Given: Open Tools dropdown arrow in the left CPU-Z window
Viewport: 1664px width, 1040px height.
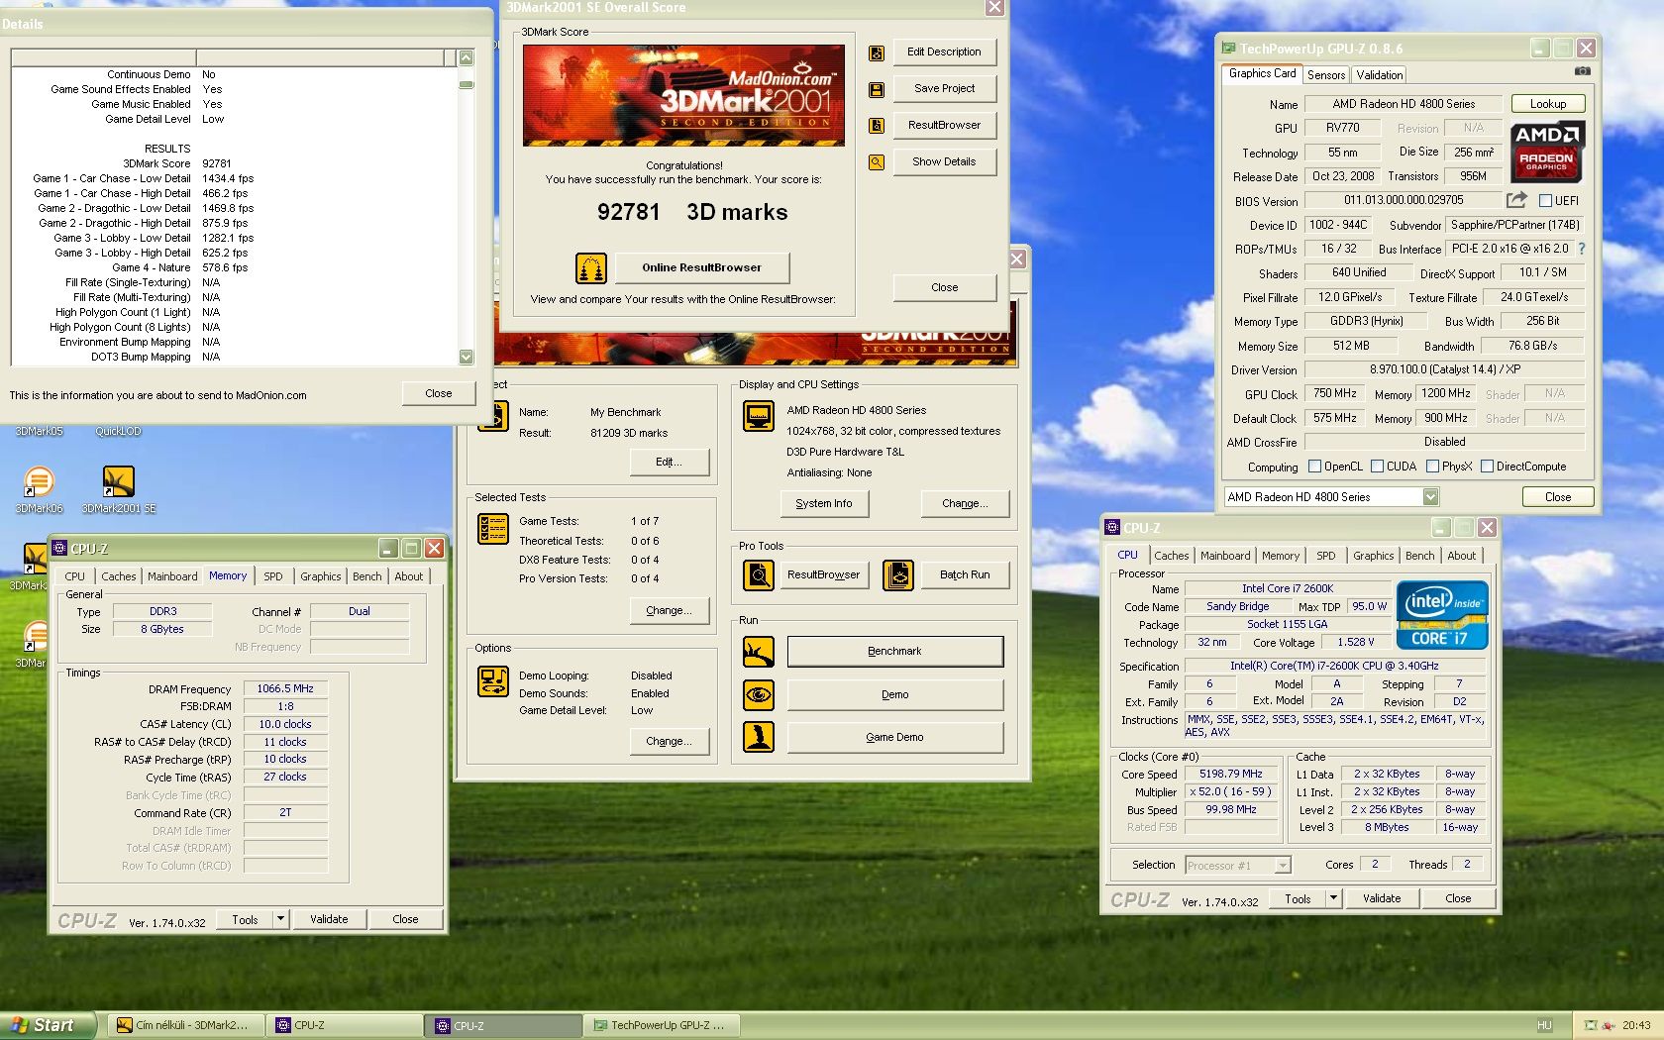Looking at the screenshot, I should coord(280,919).
